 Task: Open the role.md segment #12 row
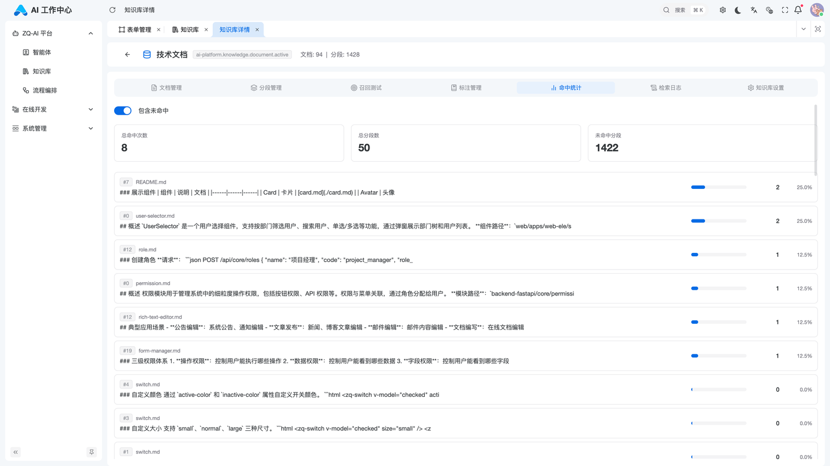click(466, 255)
